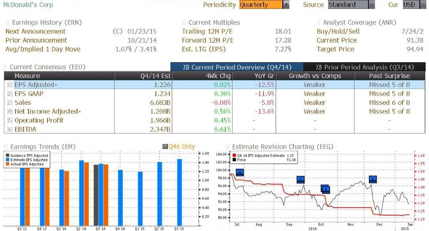Image resolution: width=429 pixels, height=231 pixels.
Task: Click the gray Guidance EPS Adjusted legend swatch
Action: pyautogui.click(x=8, y=155)
